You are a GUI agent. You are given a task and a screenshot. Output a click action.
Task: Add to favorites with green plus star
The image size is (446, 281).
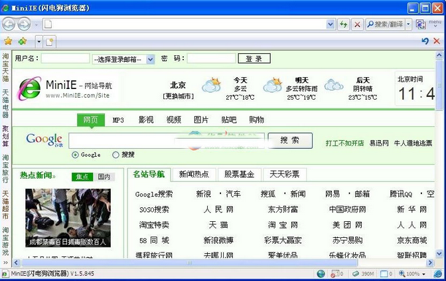tap(22, 41)
